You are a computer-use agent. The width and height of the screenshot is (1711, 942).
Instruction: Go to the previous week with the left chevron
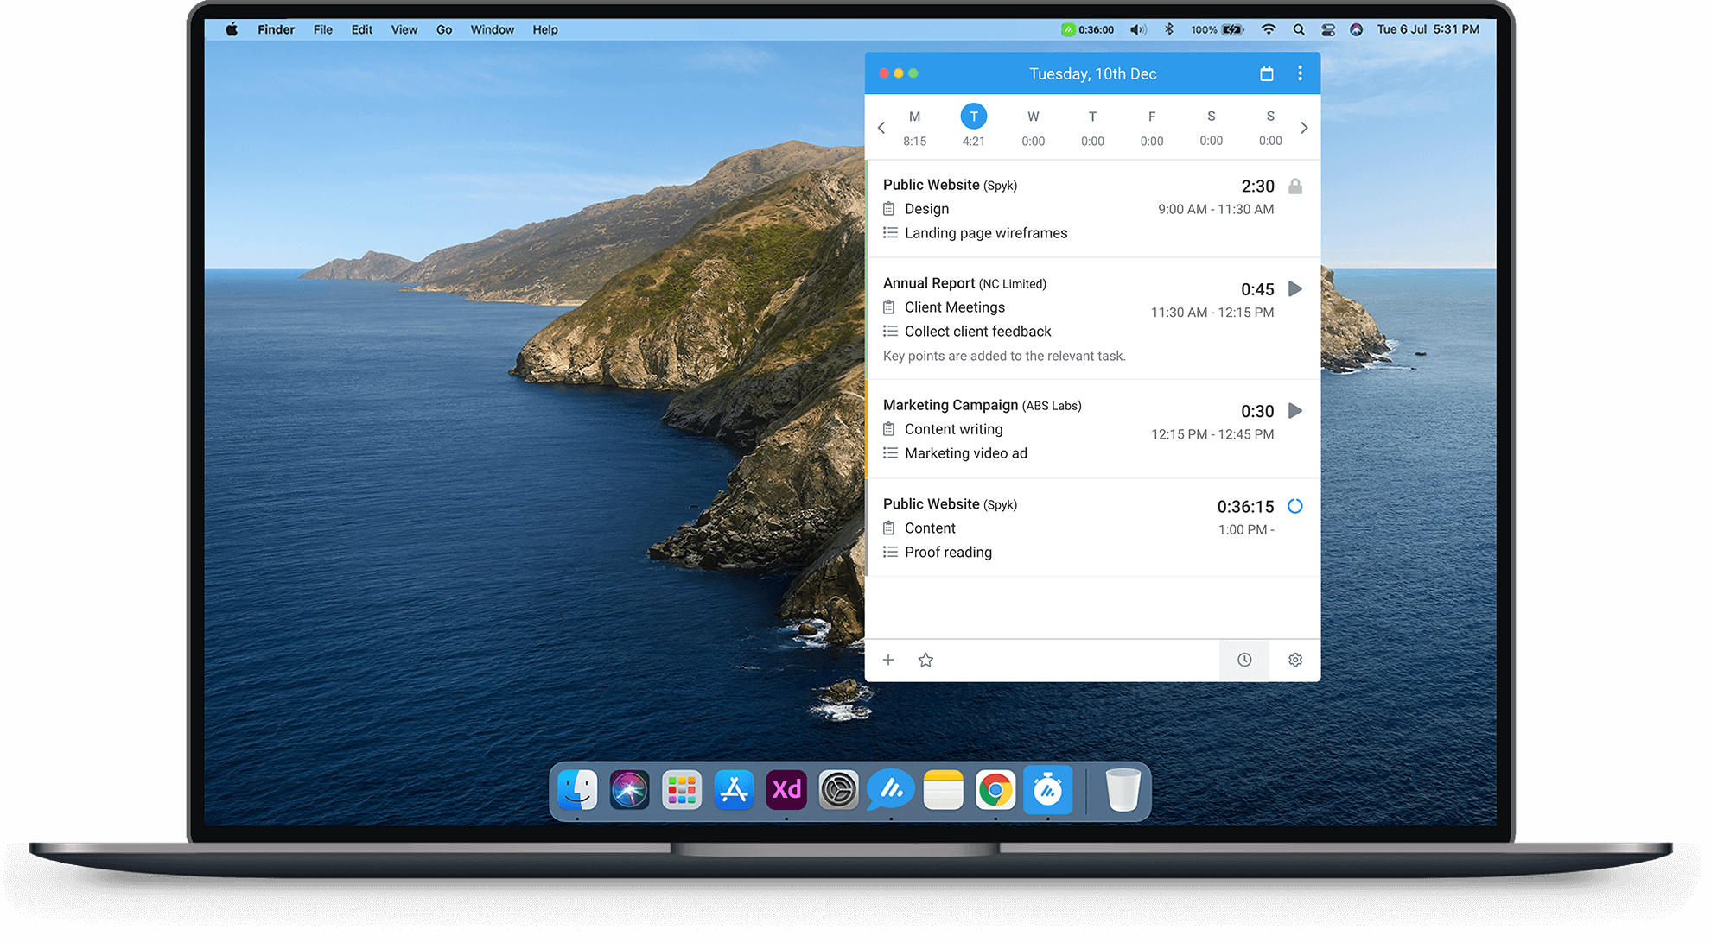pyautogui.click(x=881, y=127)
